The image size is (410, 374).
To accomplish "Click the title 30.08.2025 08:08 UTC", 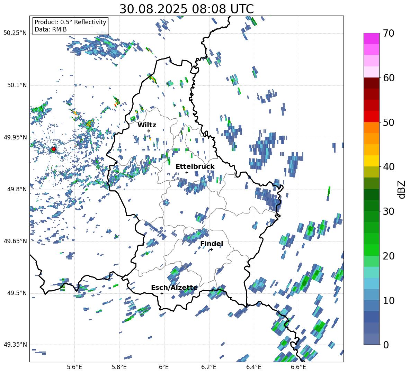I will 186,9.
